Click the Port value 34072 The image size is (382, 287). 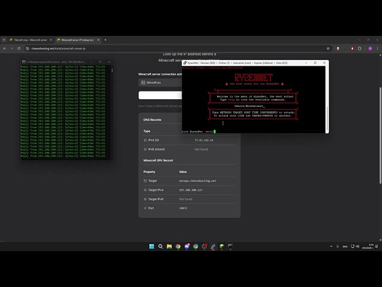(x=183, y=208)
